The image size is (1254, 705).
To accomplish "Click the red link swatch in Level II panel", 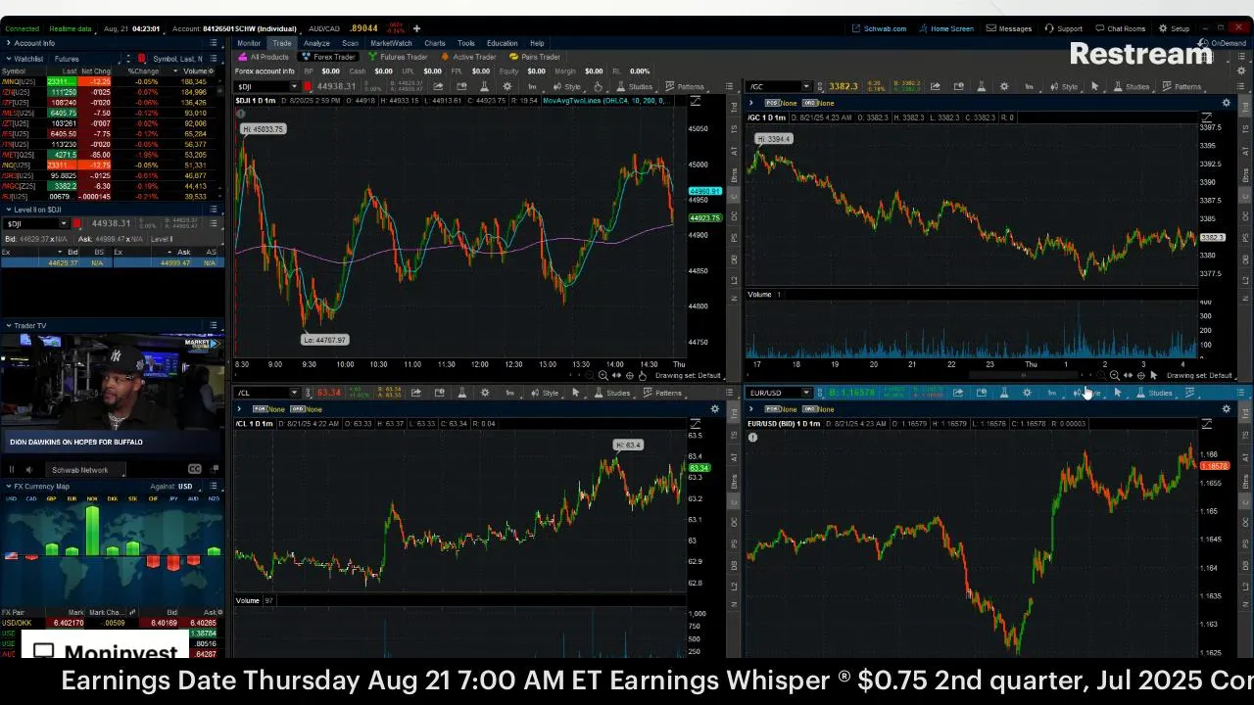I will tap(77, 223).
